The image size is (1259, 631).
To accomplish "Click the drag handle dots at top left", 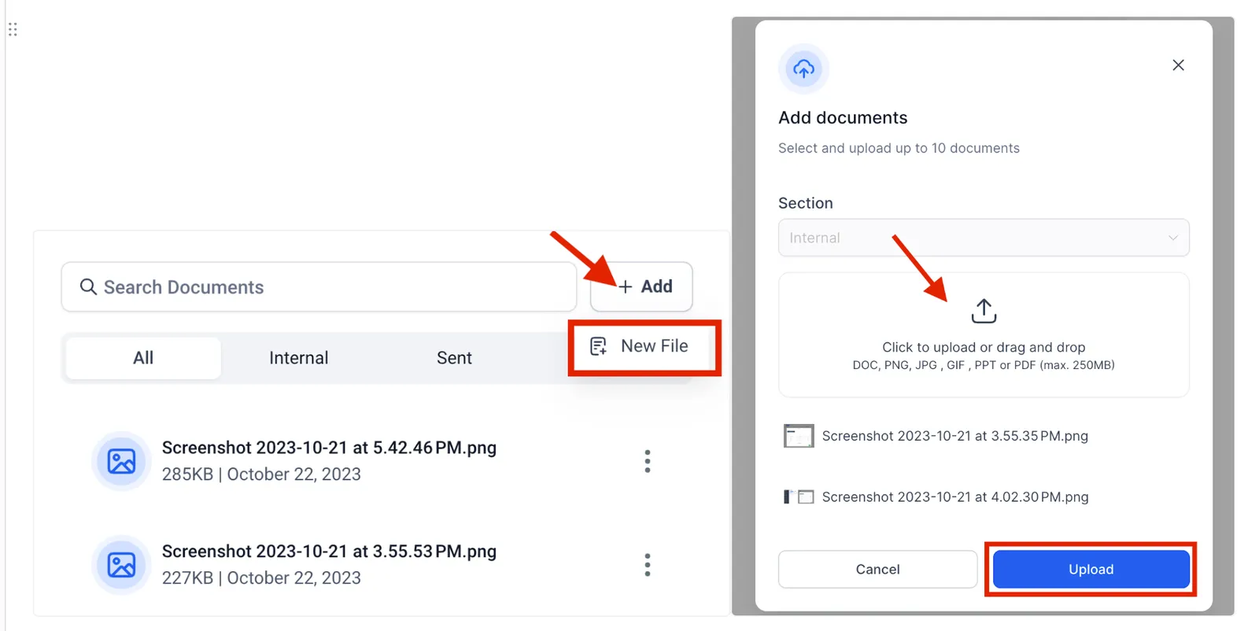I will coord(13,30).
